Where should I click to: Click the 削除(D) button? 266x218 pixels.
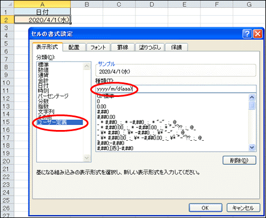point(239,160)
